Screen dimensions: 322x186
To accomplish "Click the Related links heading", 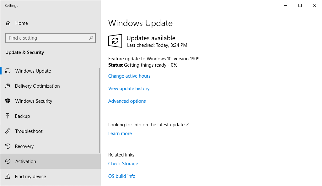I will (x=121, y=155).
